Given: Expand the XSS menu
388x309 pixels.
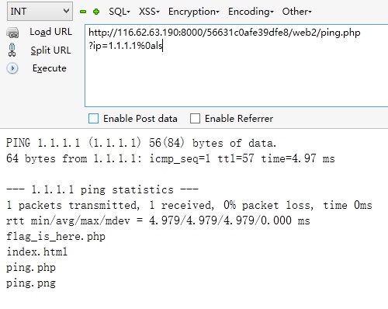Looking at the screenshot, I should 149,12.
